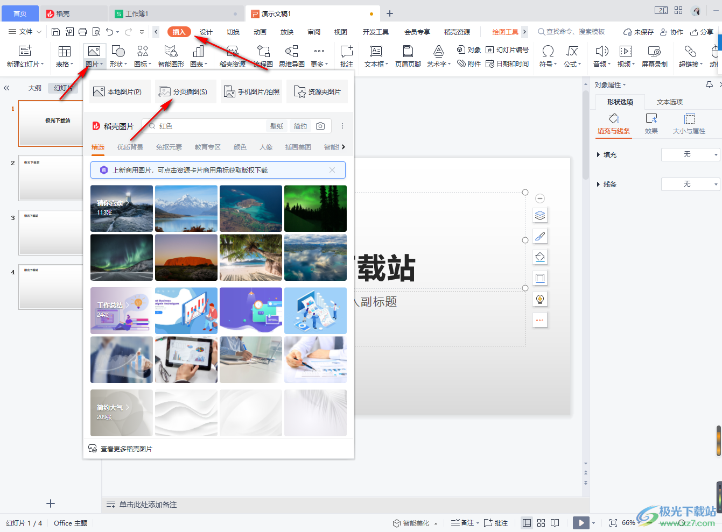Collapse the slide panel with double chevron

coord(6,88)
